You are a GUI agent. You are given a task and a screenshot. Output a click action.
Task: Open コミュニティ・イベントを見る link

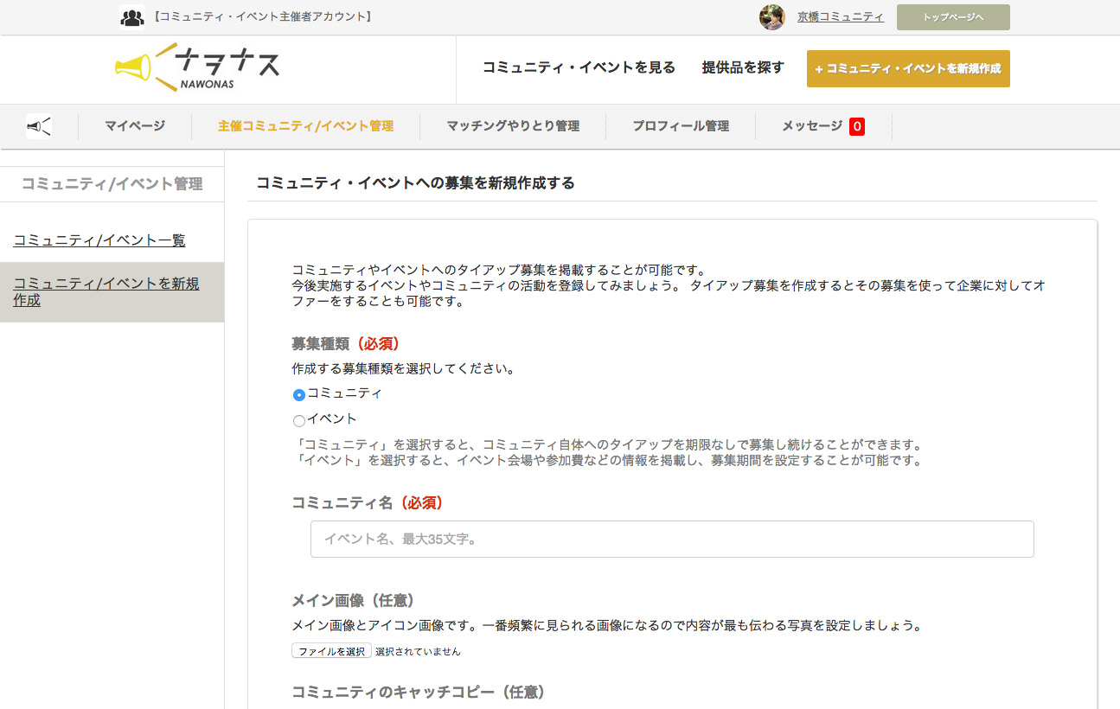[x=579, y=67]
